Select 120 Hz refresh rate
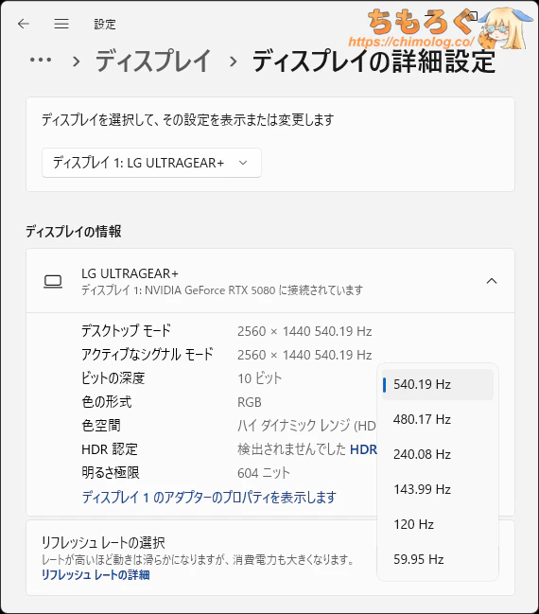539x614 pixels. 438,524
